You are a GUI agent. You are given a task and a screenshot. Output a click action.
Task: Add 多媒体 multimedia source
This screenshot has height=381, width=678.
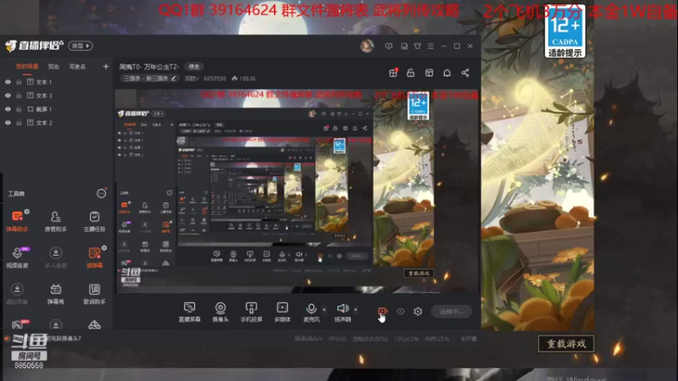point(282,312)
